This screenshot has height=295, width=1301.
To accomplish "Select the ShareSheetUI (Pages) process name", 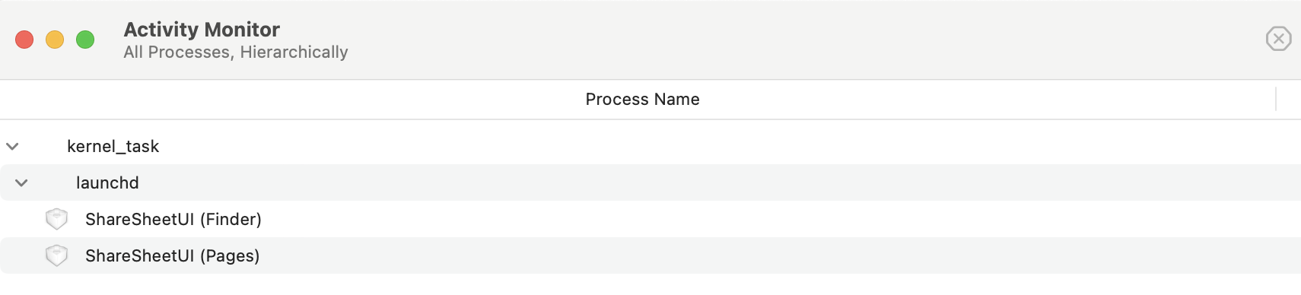I will pos(173,255).
